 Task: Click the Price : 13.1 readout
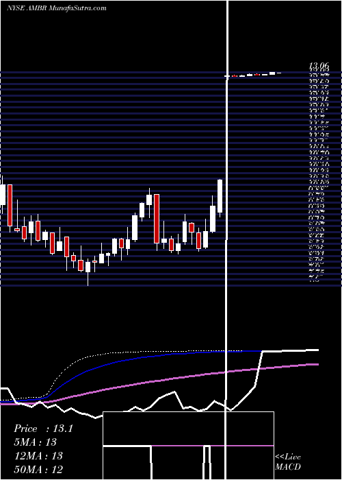(x=43, y=429)
